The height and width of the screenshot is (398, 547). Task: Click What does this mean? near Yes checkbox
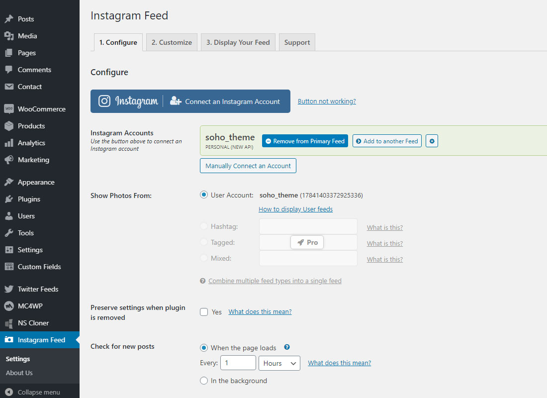point(260,312)
